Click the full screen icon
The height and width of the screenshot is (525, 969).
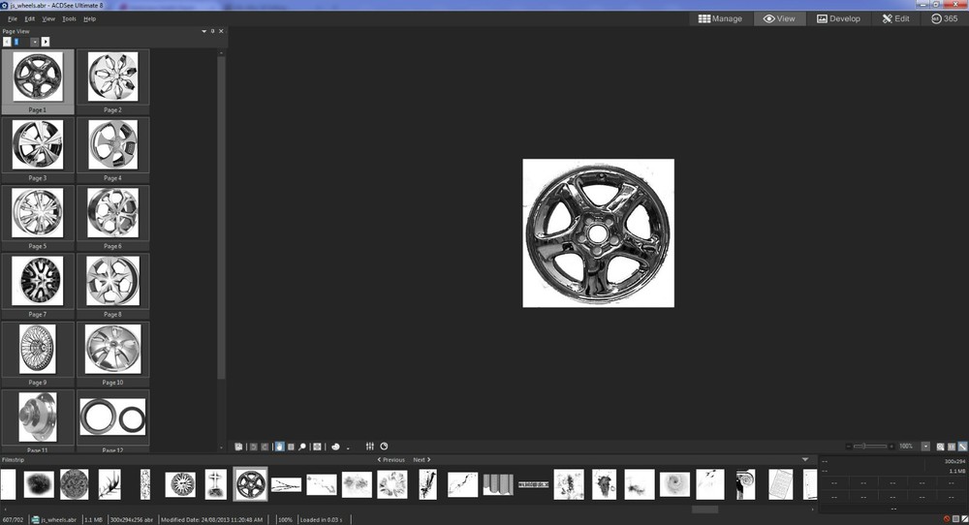317,447
